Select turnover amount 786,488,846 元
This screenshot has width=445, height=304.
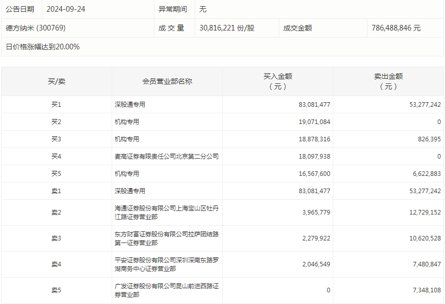pos(396,28)
